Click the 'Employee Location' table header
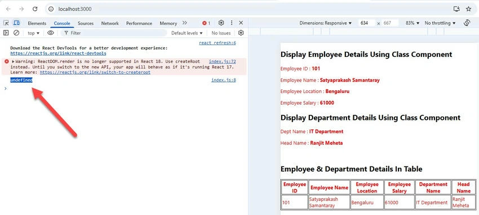The height and width of the screenshot is (215, 479). (367, 187)
